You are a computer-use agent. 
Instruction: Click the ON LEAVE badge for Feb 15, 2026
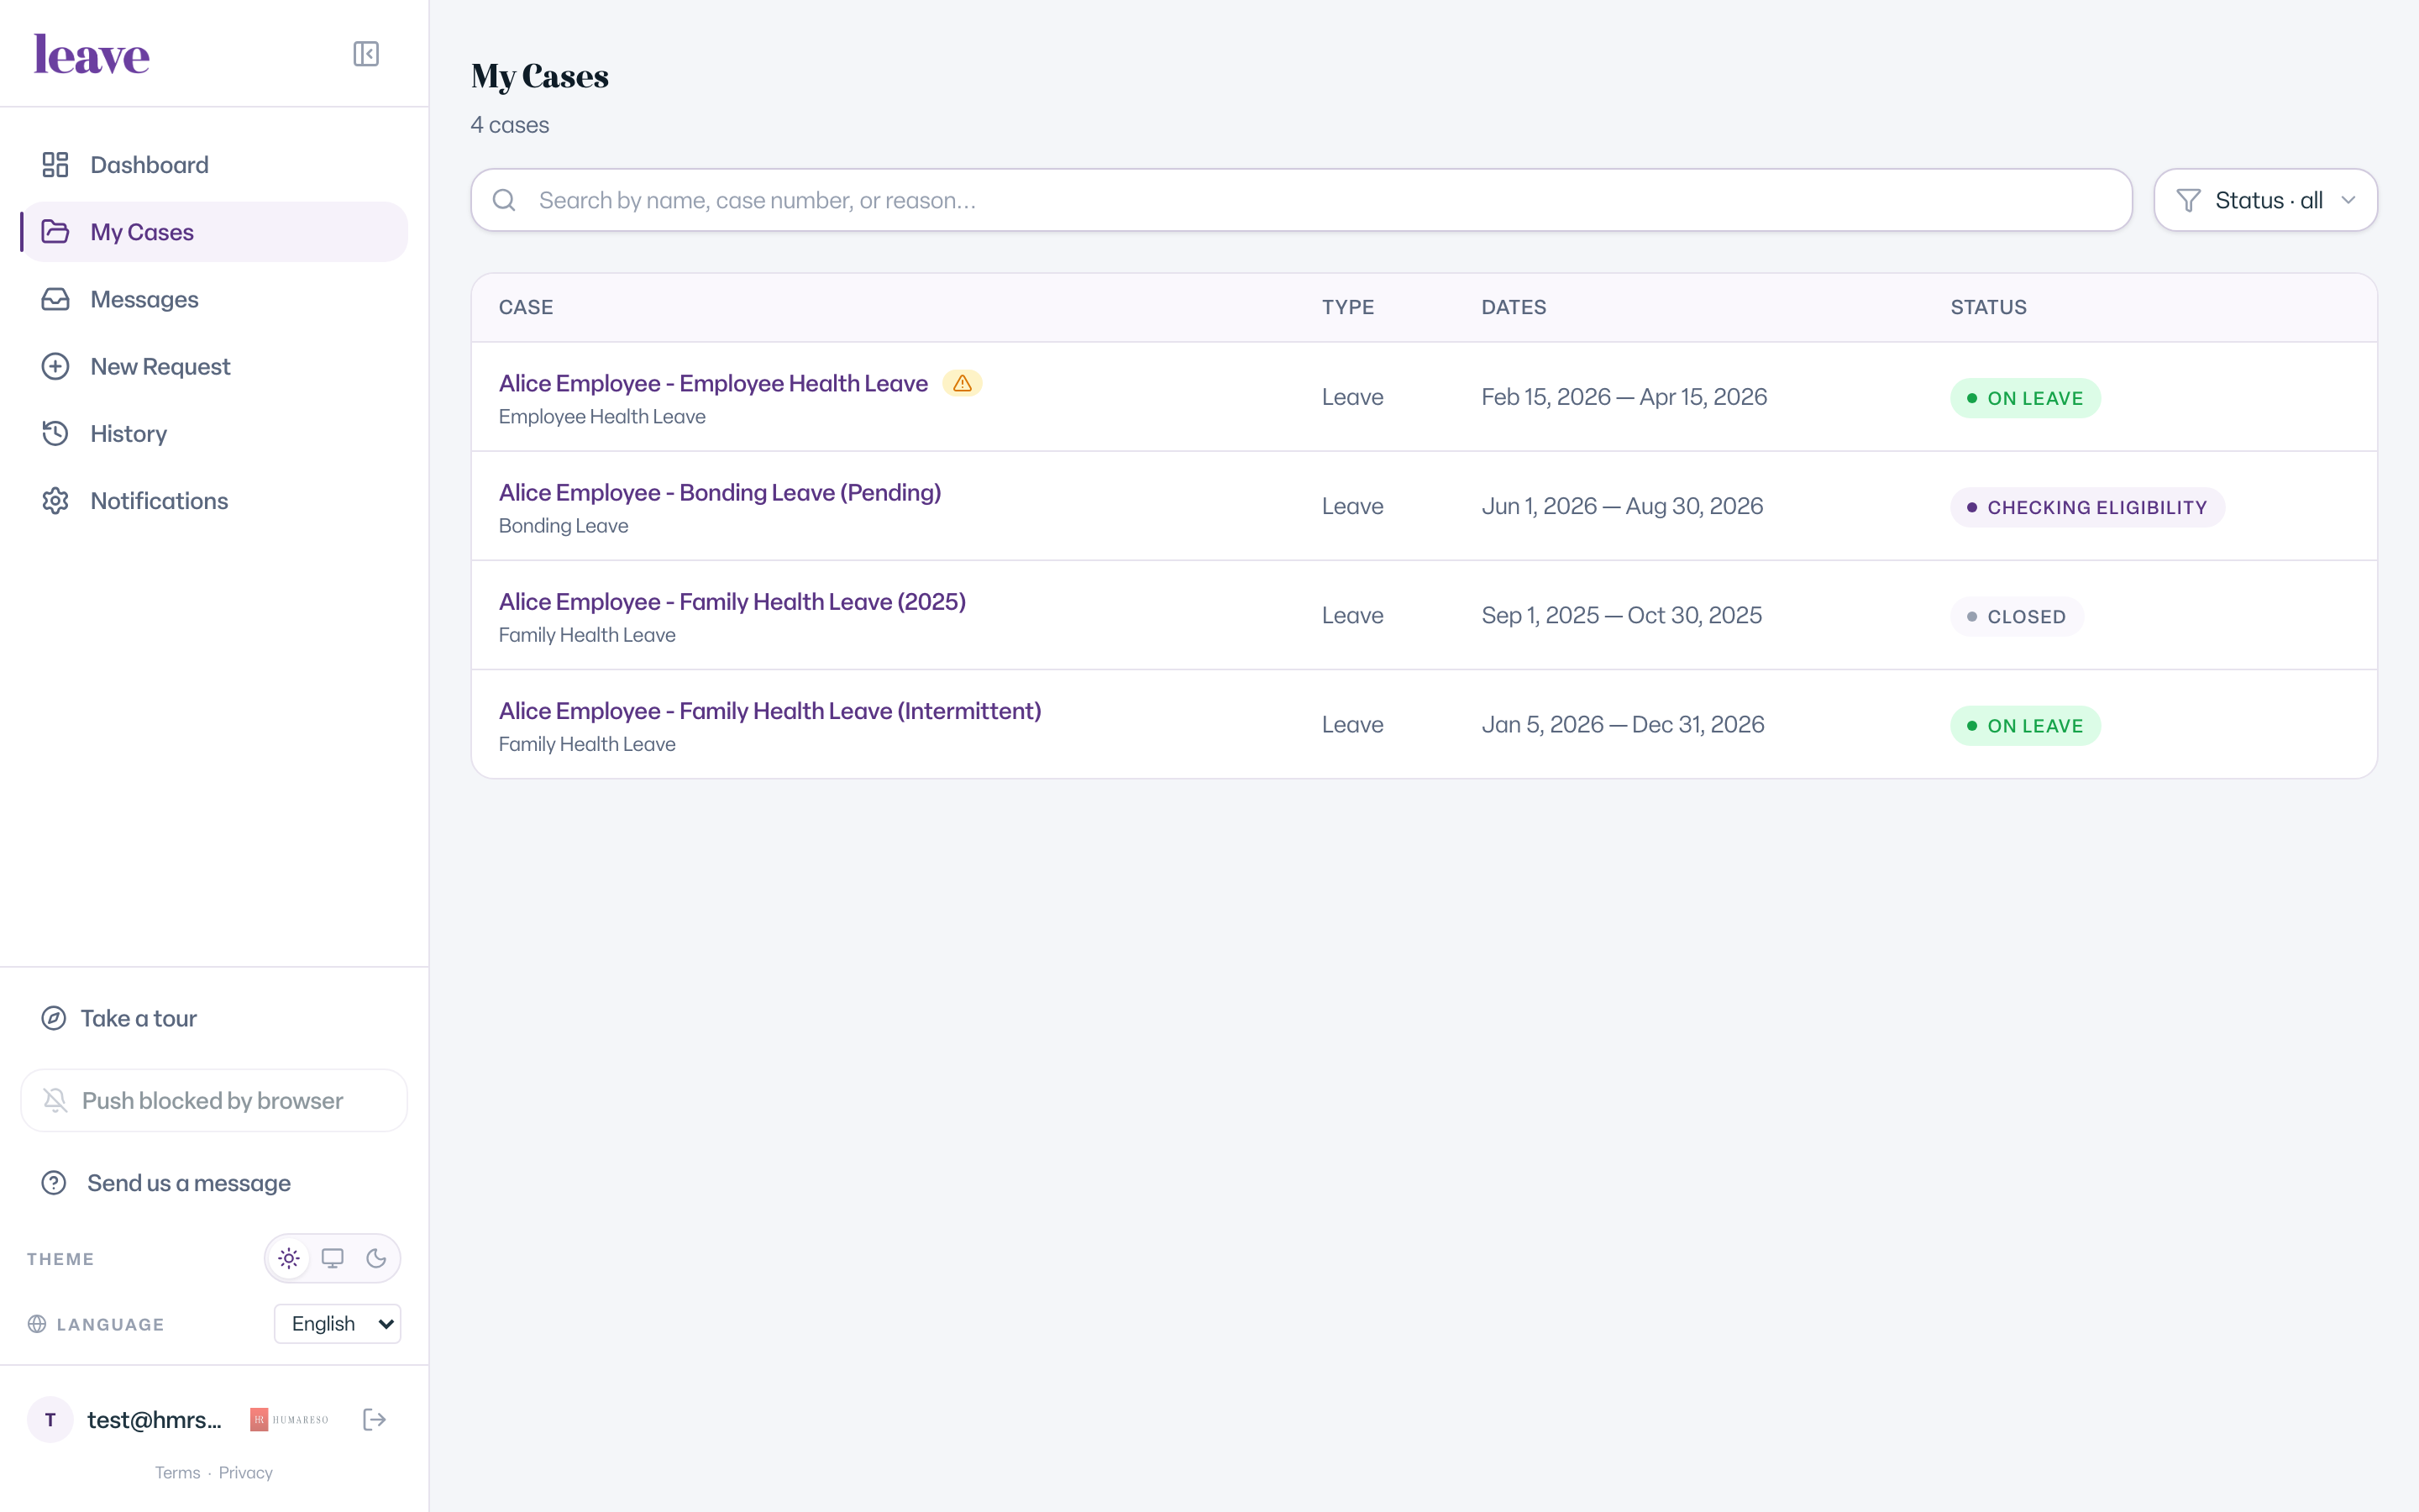click(x=2025, y=398)
